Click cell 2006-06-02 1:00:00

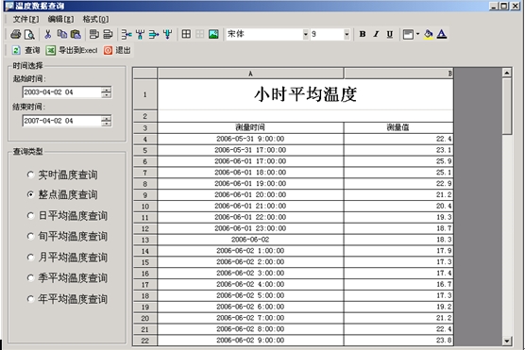250,251
